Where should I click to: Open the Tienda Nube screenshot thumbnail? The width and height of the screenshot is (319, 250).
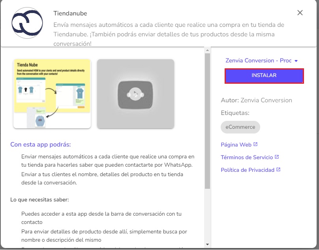click(52, 94)
